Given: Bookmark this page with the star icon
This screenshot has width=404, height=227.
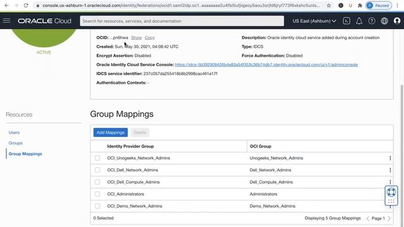Looking at the screenshot, I should pos(329,6).
